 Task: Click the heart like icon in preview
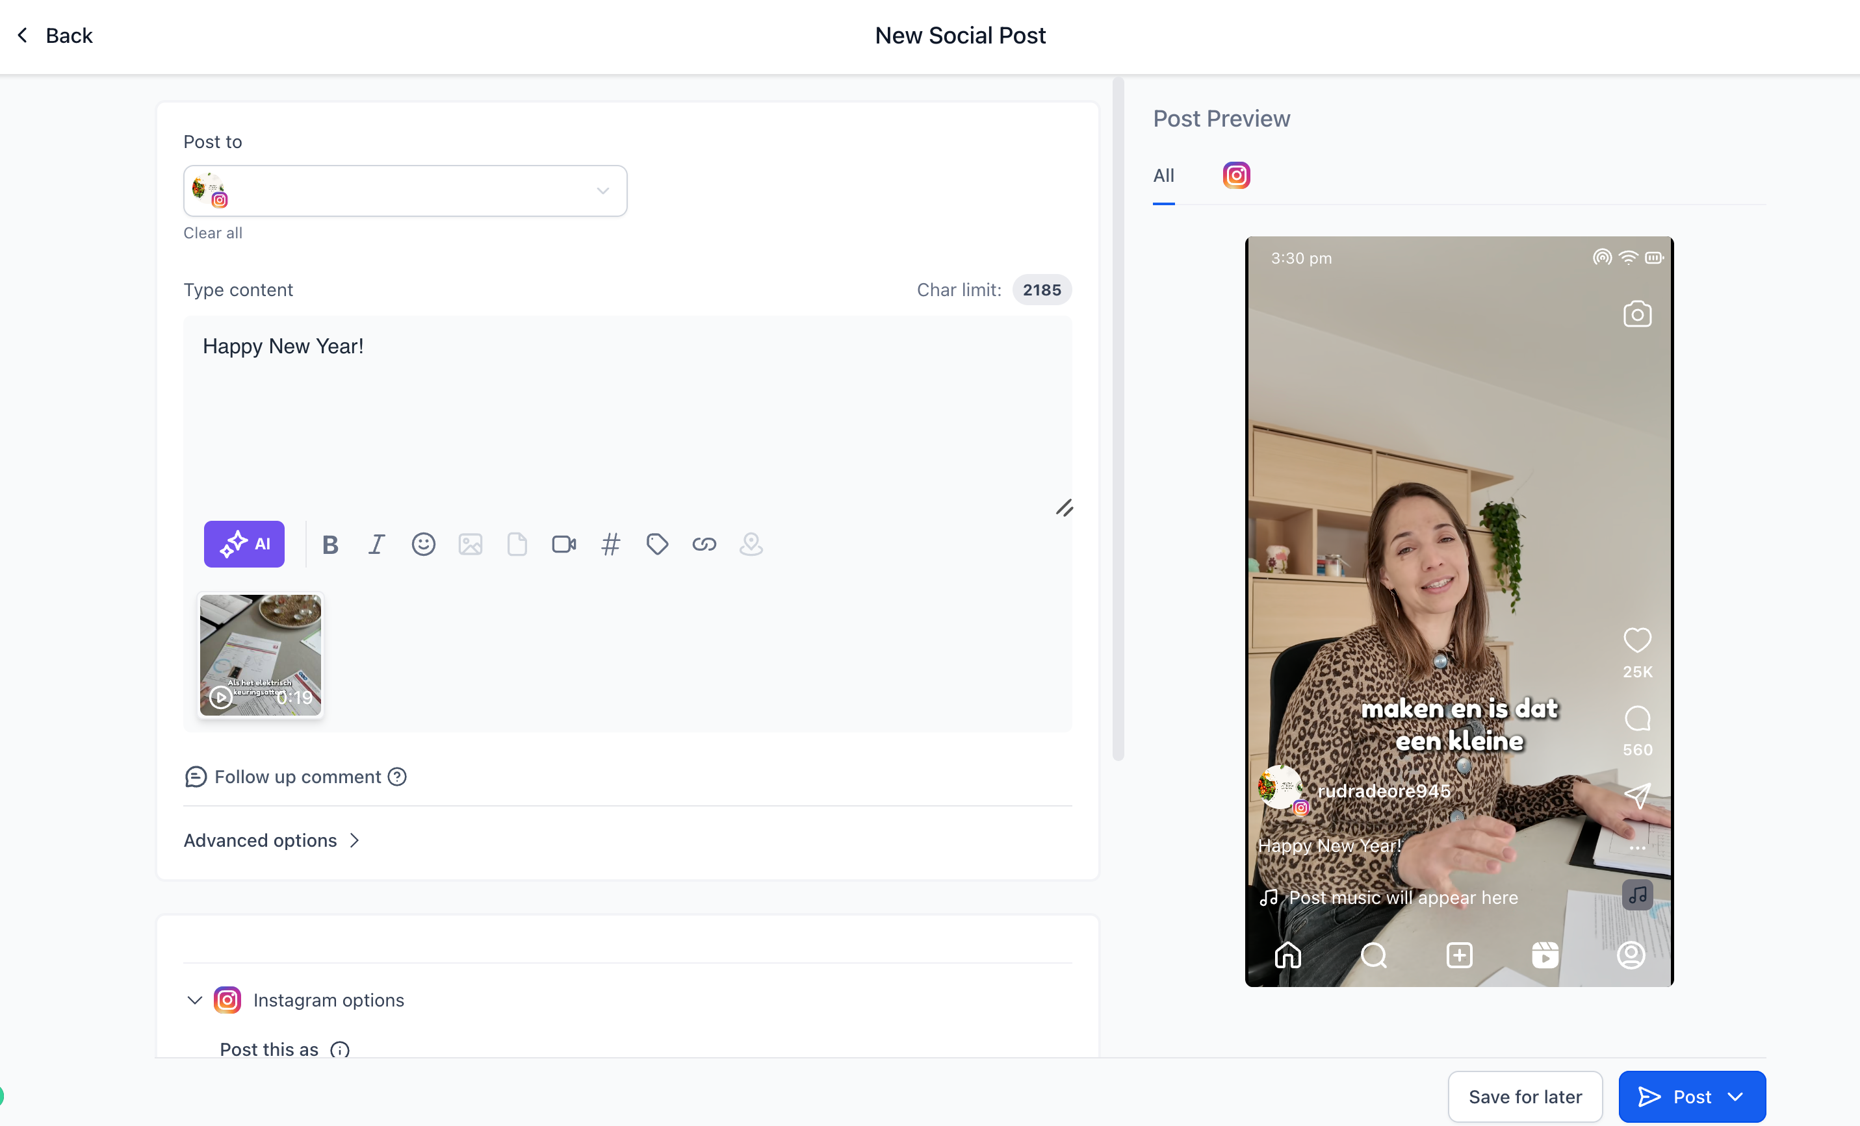coord(1636,640)
